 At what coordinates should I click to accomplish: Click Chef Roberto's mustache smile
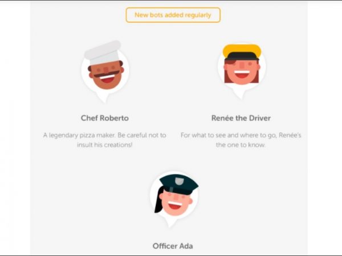[107, 76]
